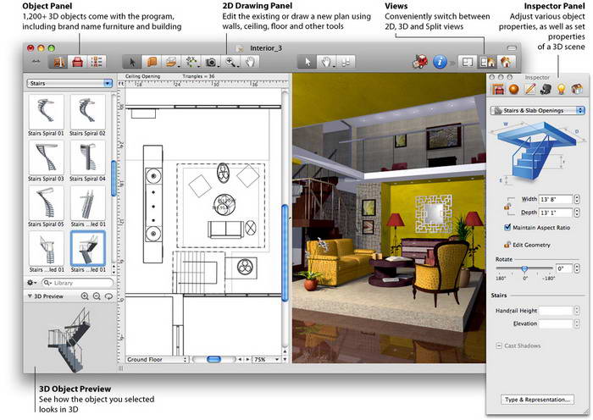Click the 2D plan horizontal scrollbar thumb

(x=214, y=360)
